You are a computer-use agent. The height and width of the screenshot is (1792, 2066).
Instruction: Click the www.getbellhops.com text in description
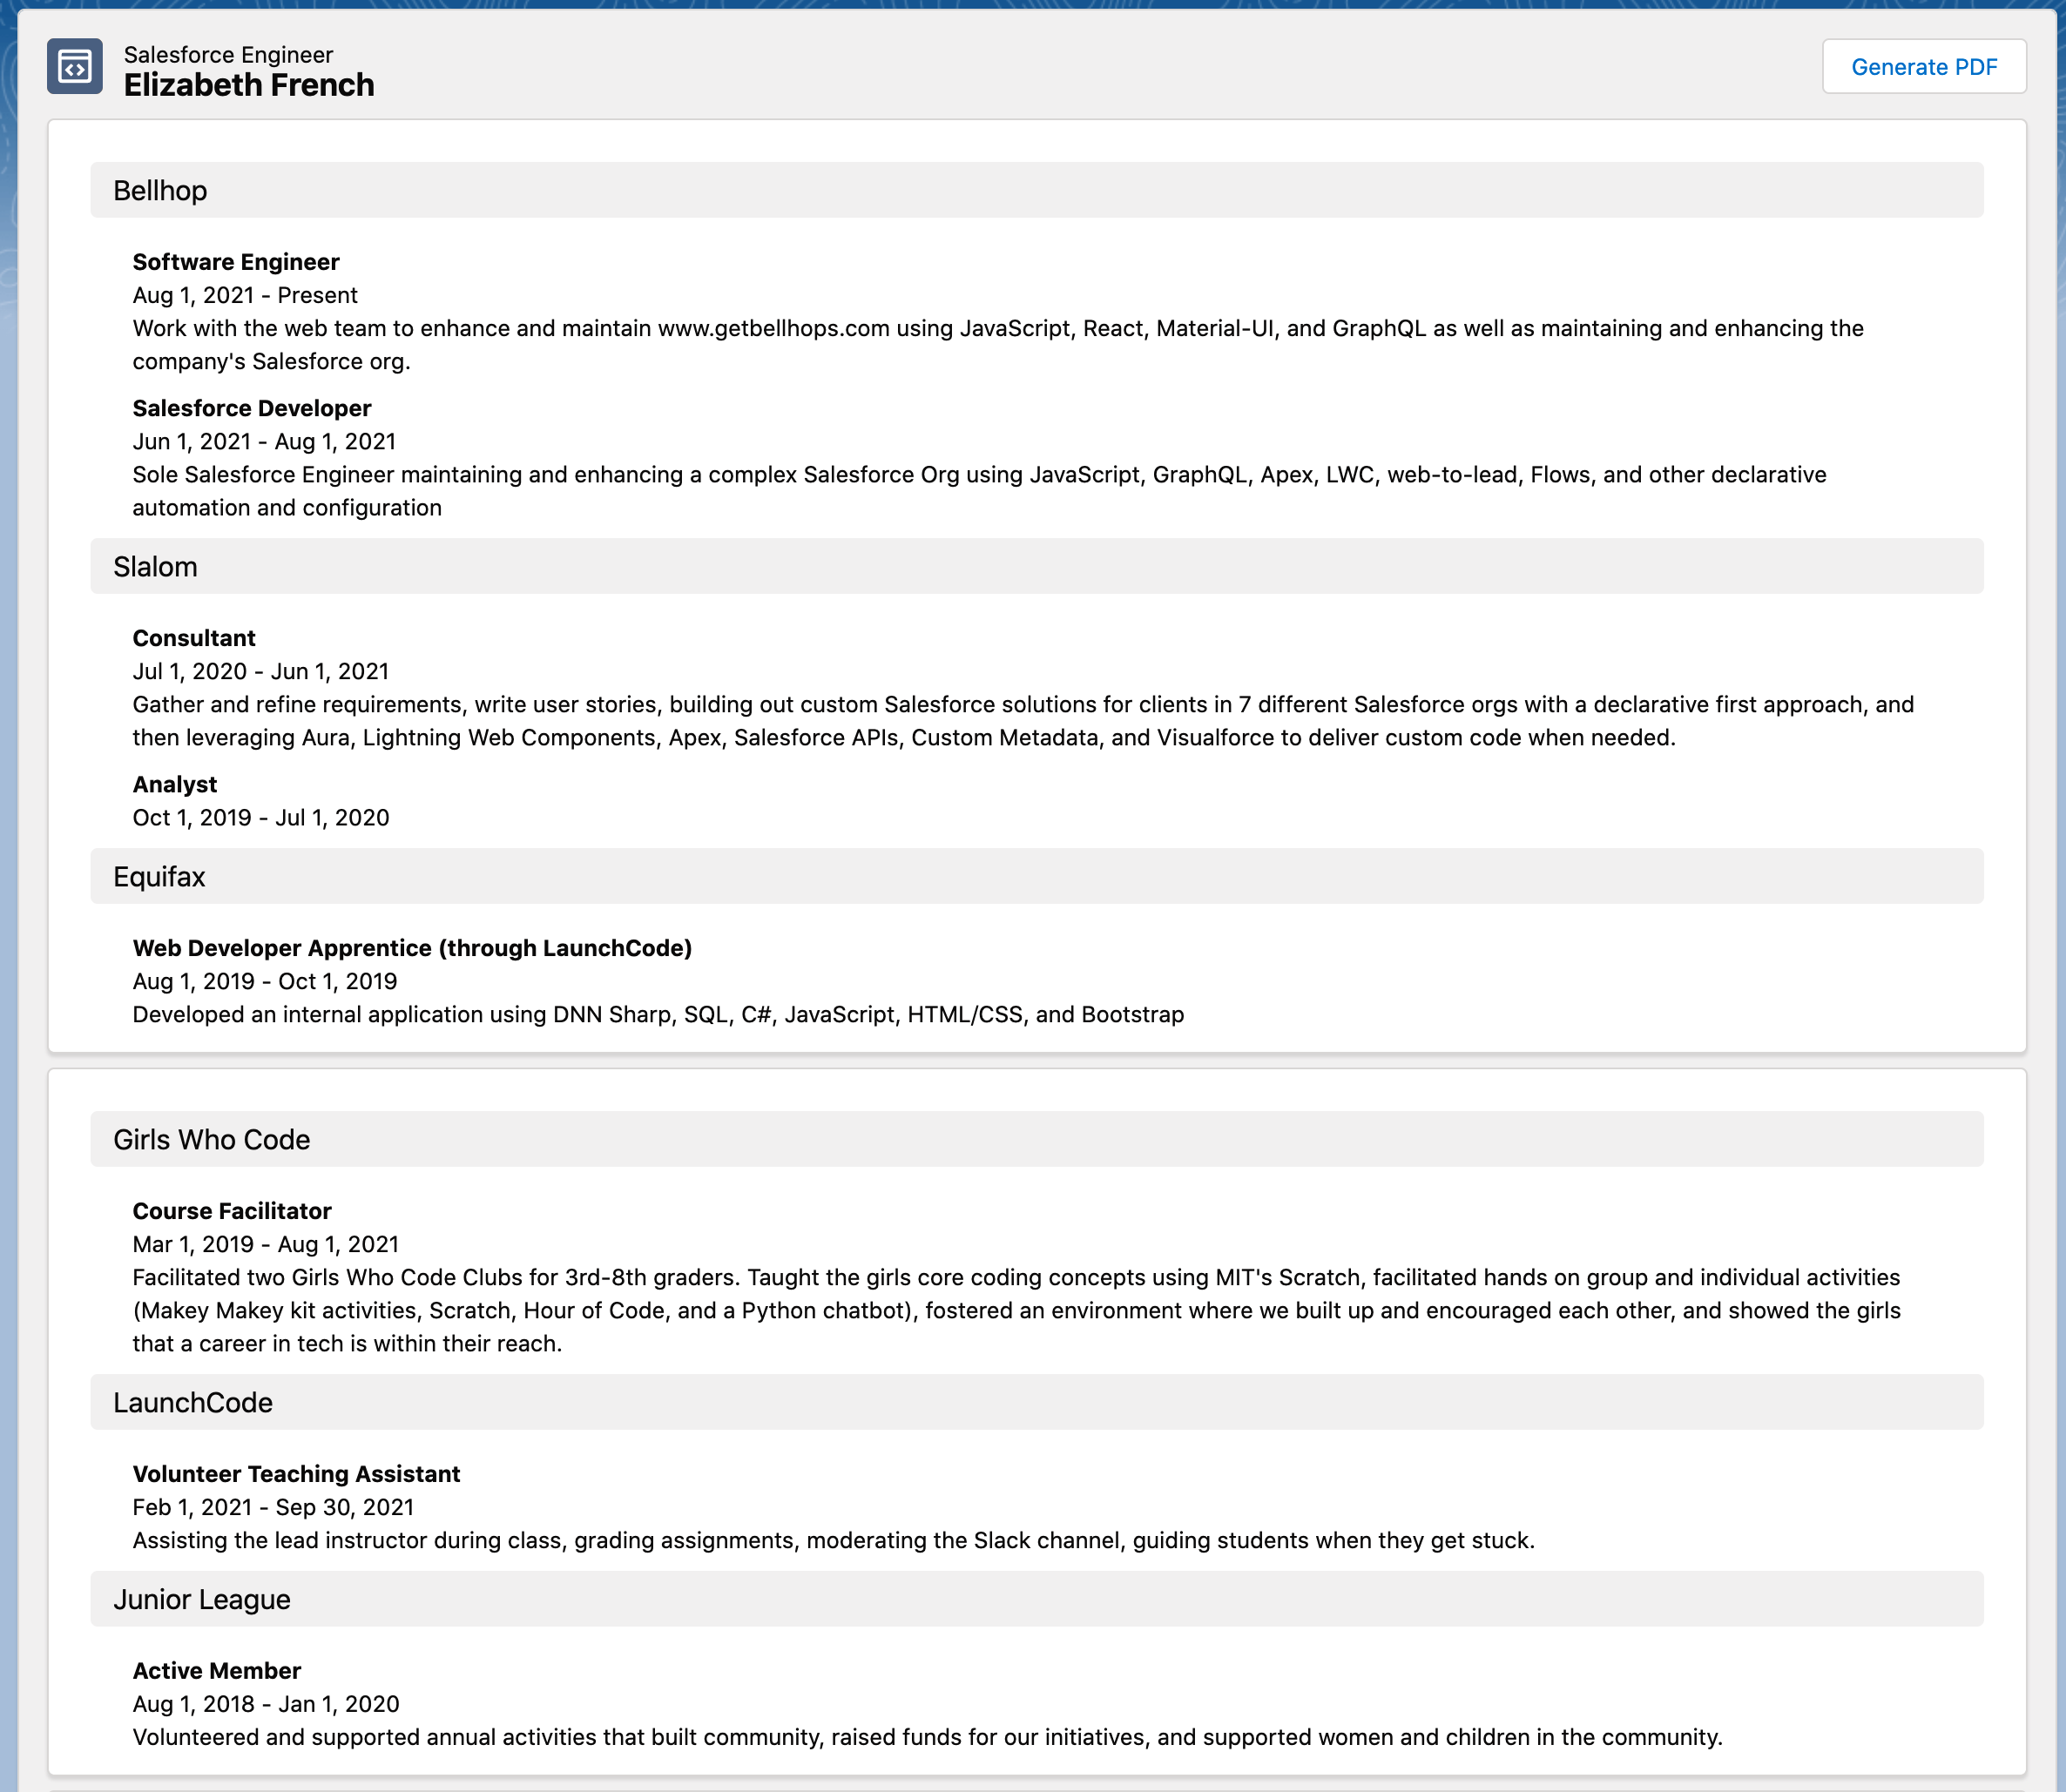point(773,329)
